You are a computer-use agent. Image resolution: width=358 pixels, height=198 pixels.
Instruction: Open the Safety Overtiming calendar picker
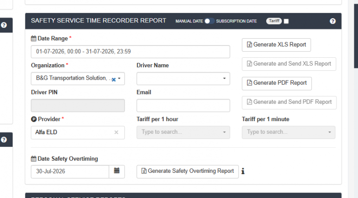(x=117, y=171)
